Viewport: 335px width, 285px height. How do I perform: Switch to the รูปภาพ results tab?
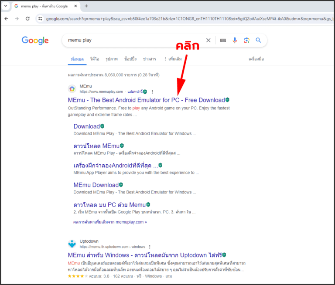(x=111, y=59)
